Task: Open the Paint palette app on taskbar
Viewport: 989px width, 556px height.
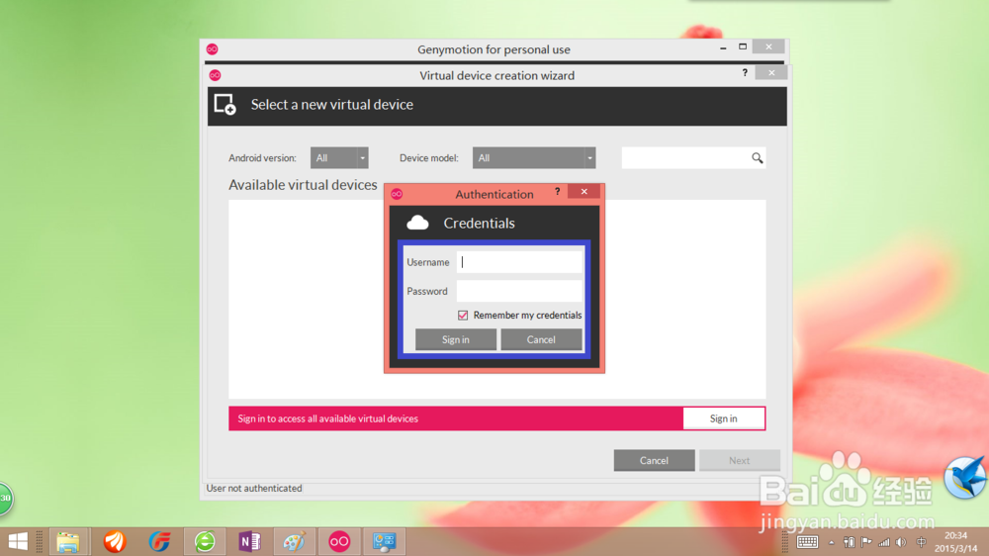Action: coord(294,541)
